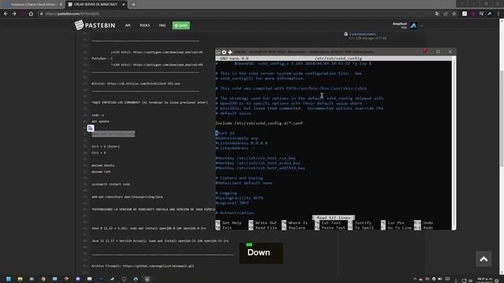Click the terminal window's vertical scrollbar

pyautogui.click(x=454, y=143)
